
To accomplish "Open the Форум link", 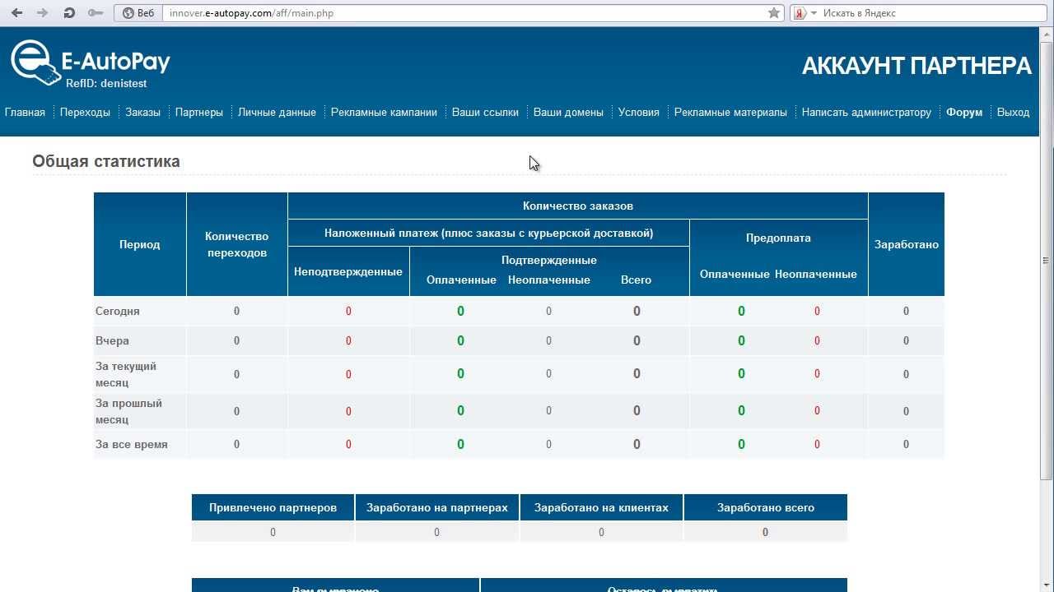I will (964, 112).
